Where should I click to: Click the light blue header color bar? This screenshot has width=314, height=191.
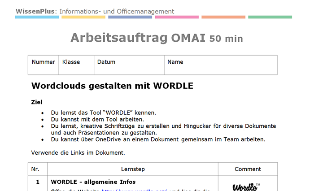tap(37, 17)
